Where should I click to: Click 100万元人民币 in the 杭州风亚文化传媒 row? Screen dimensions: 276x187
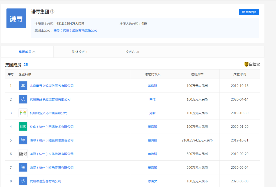click(197, 113)
